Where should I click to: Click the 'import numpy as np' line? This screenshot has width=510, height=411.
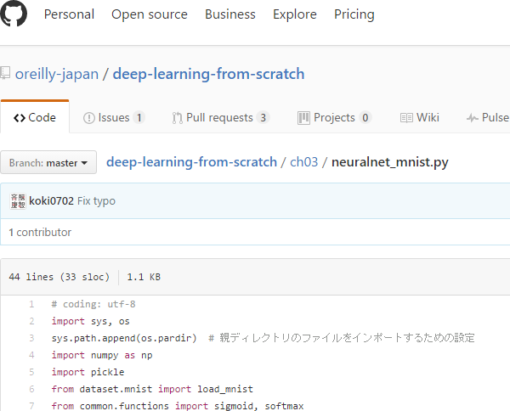(x=102, y=355)
